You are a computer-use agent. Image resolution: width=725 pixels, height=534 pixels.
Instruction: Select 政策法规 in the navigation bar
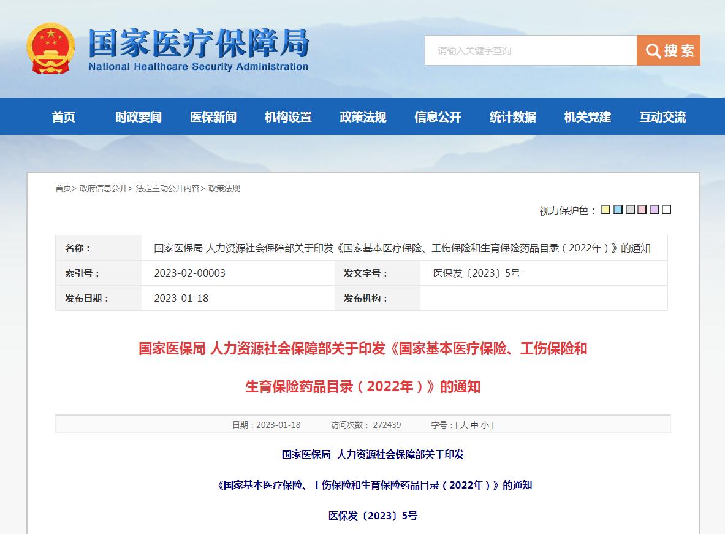(362, 117)
